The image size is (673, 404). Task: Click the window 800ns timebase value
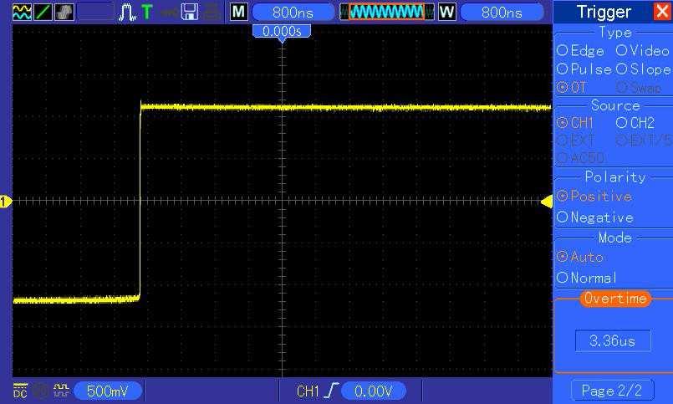pos(502,13)
